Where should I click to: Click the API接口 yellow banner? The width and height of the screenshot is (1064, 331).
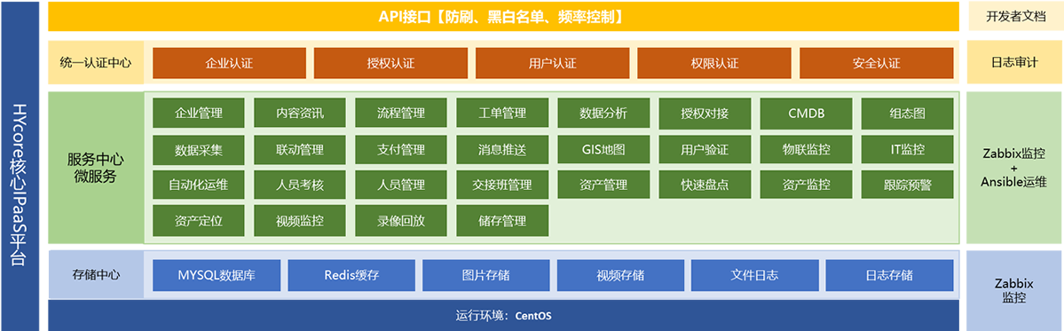click(503, 16)
